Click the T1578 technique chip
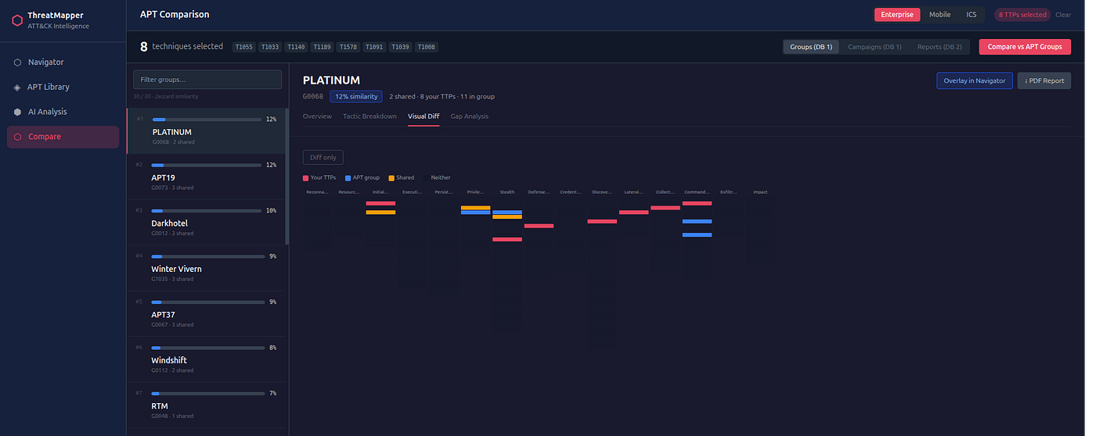Image resolution: width=1096 pixels, height=436 pixels. 348,47
